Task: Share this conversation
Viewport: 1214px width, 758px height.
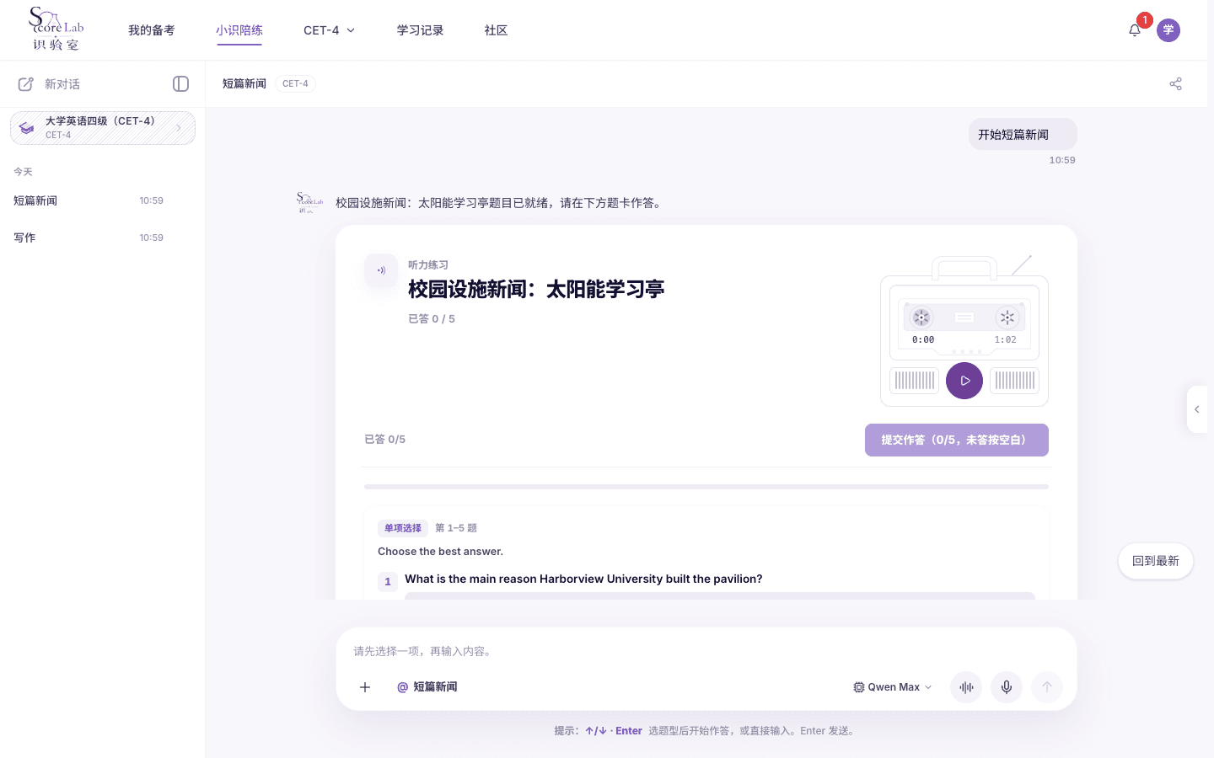Action: [x=1176, y=83]
